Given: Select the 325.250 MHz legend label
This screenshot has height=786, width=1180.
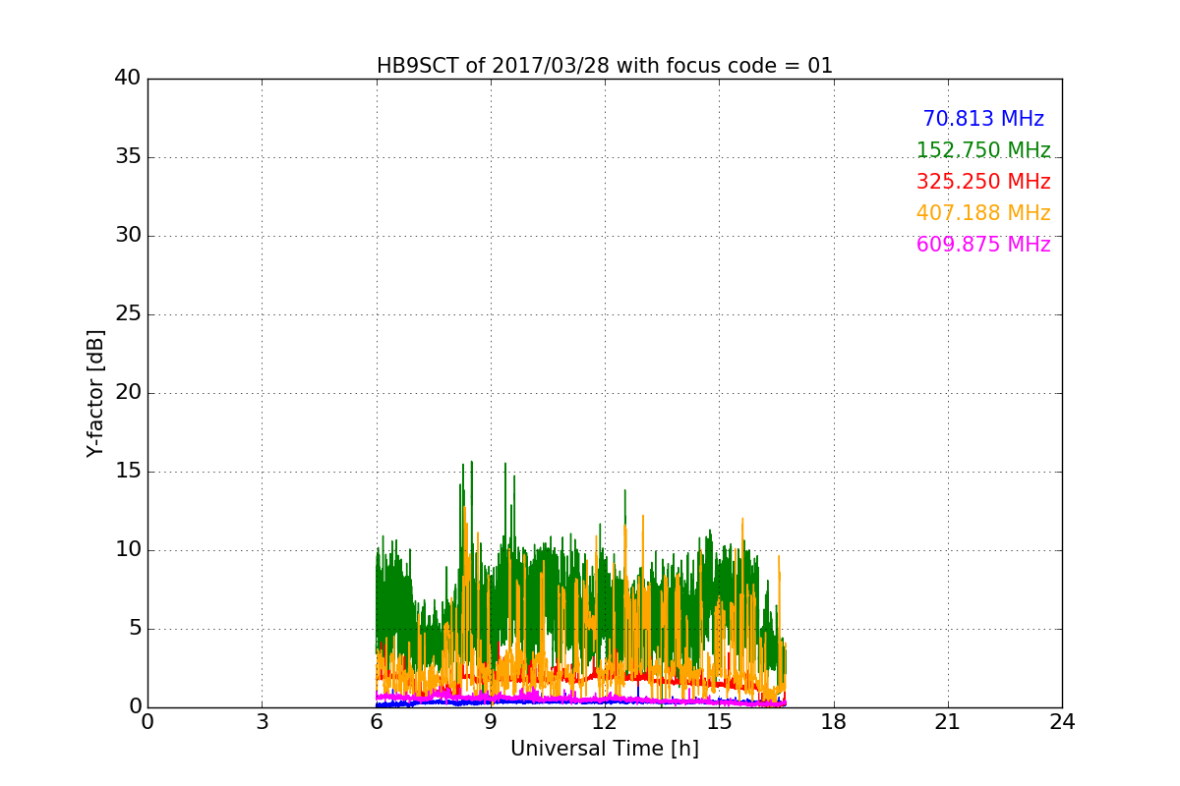Looking at the screenshot, I should click(983, 182).
